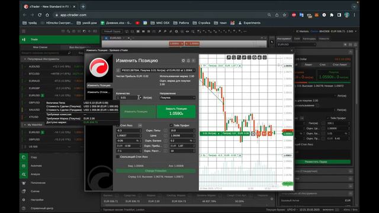The width and height of the screenshot is (379, 213).
Task: Click the gear icon in dialog header
Action: [183, 60]
